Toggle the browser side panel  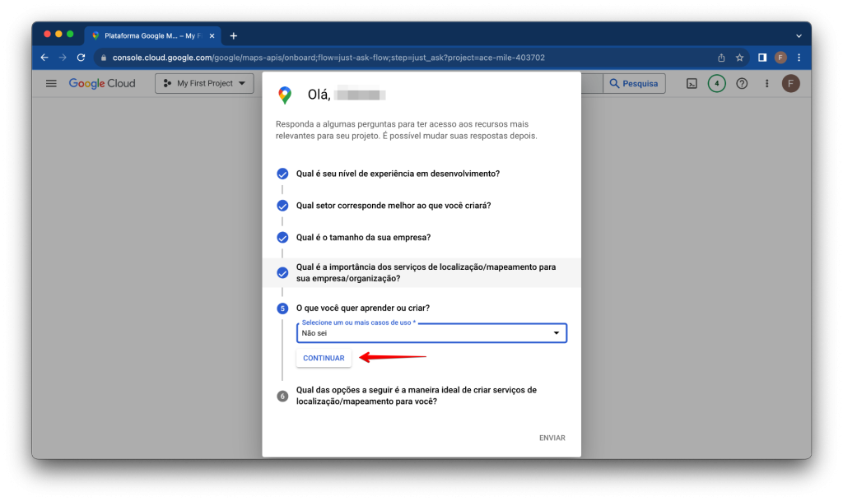tap(762, 58)
